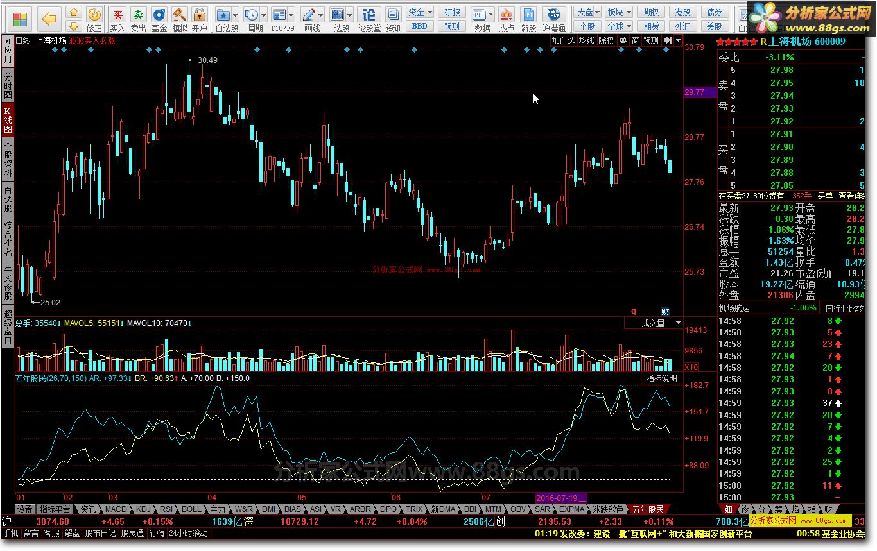The width and height of the screenshot is (877, 551).
Task: Open the 新股 new stocks icon
Action: tap(528, 19)
